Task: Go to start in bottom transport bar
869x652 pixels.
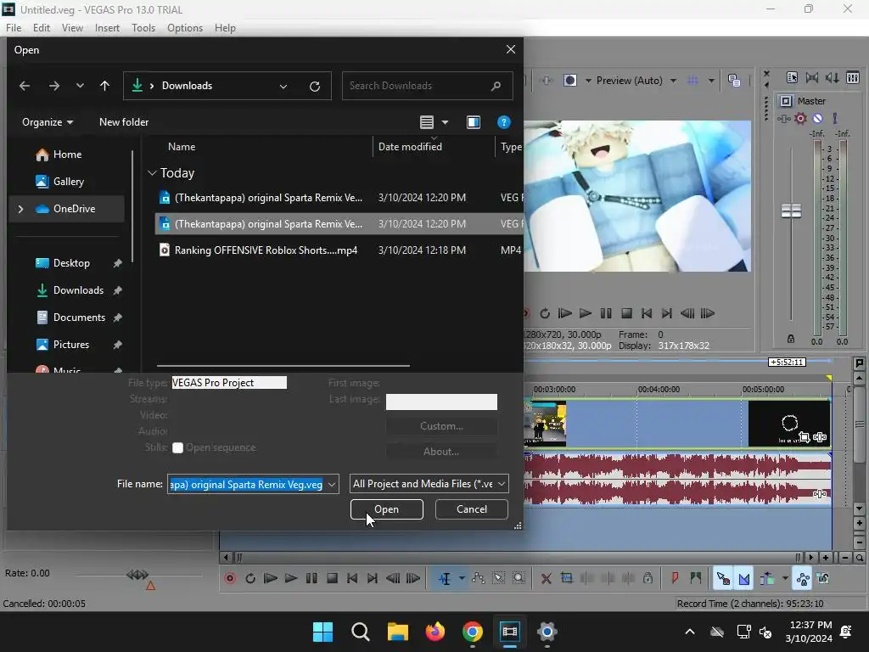Action: [352, 578]
